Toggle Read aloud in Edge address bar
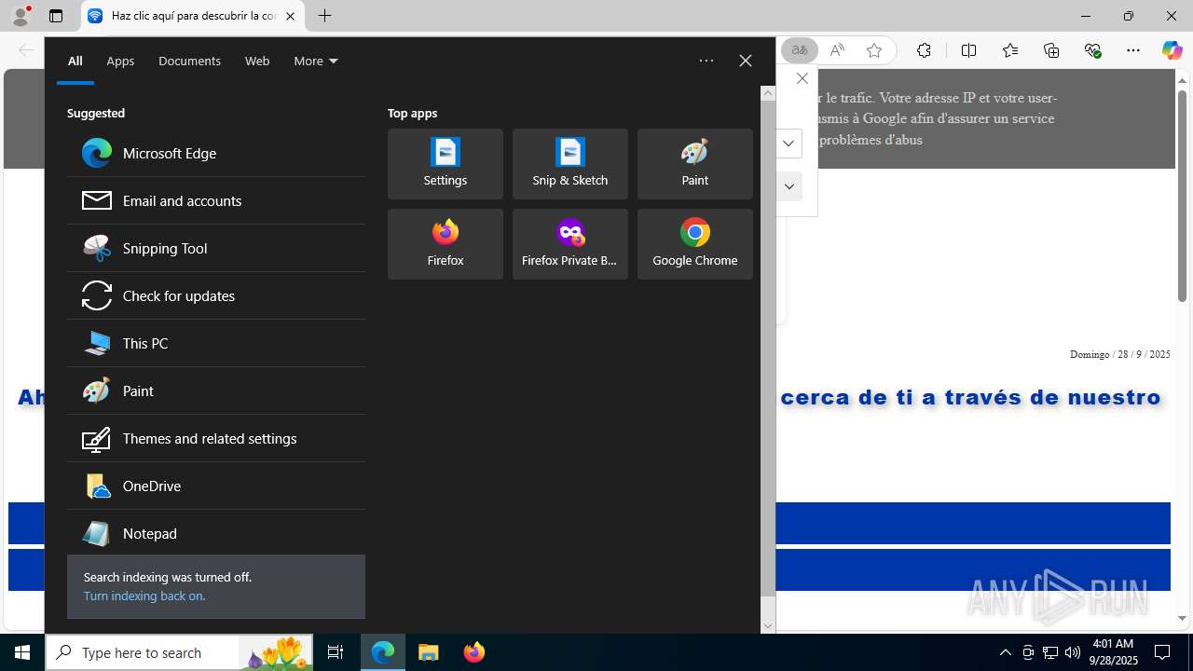This screenshot has height=671, width=1193. coord(837,50)
